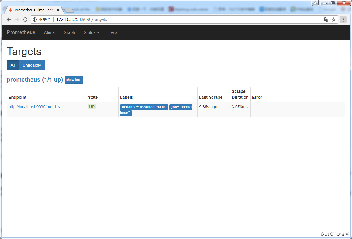Click the Prometheus brand link
The width and height of the screenshot is (352, 239).
tap(21, 32)
